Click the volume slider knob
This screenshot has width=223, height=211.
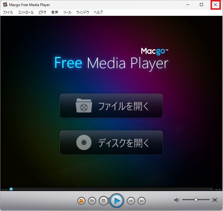[196, 200]
